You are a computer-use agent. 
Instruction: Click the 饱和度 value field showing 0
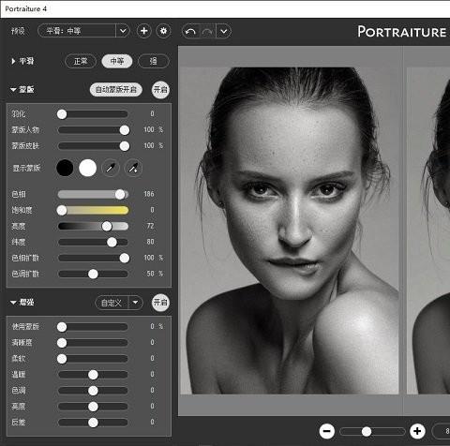point(152,210)
